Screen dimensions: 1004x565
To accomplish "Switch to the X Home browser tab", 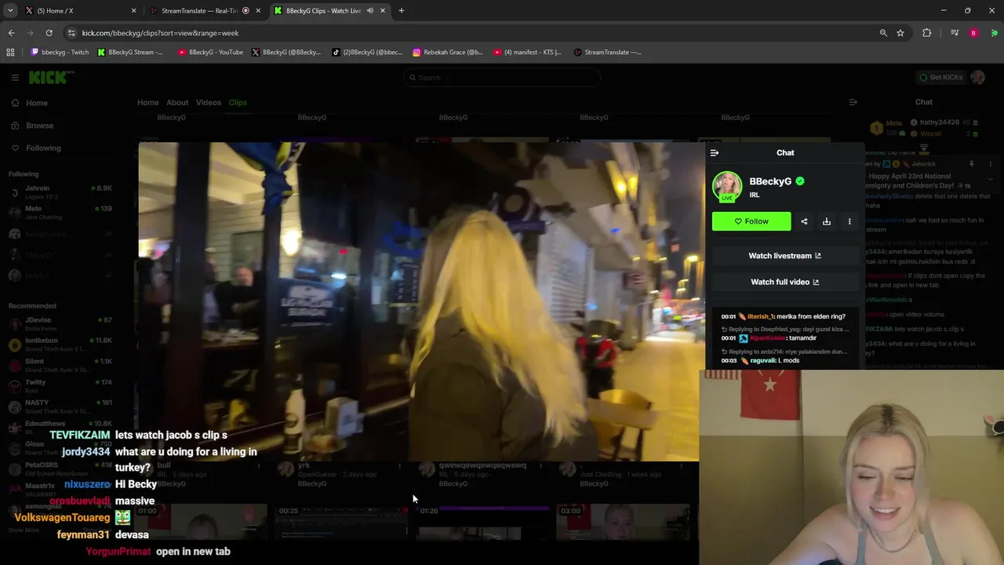I will (80, 10).
